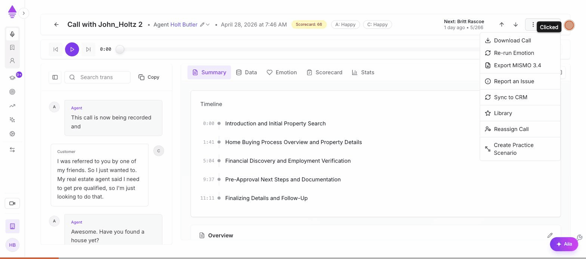586x259 pixels.
Task: Click the microphone icon in left sidebar
Action: coord(12,34)
